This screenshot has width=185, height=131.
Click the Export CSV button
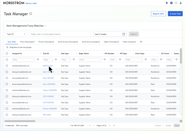[158, 14]
